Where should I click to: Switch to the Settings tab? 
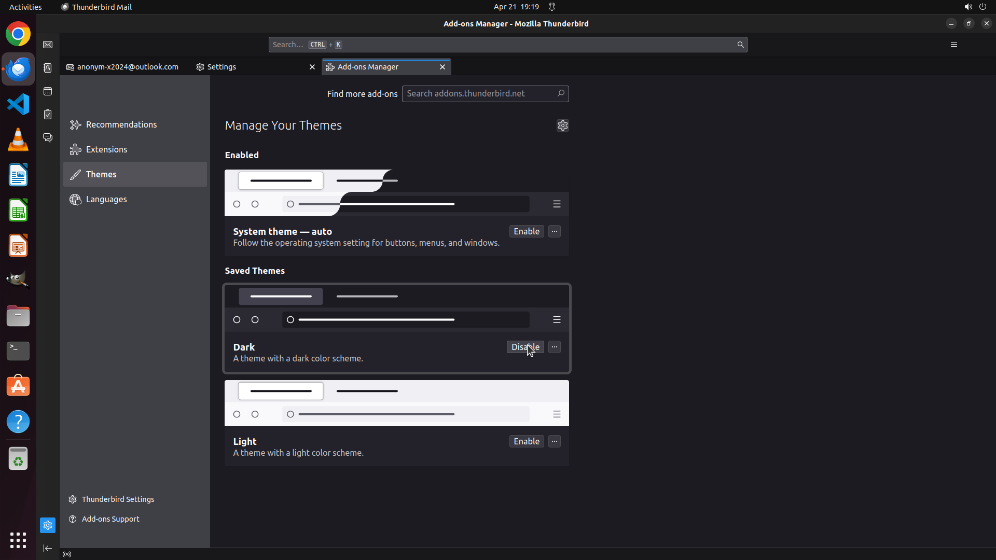click(x=222, y=67)
